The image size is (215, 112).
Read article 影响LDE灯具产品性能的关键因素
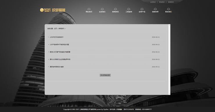(60, 52)
